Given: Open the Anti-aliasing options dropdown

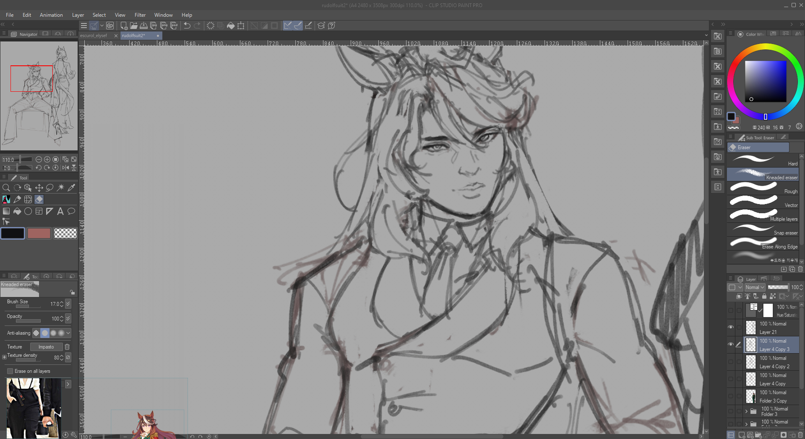Looking at the screenshot, I should point(68,333).
